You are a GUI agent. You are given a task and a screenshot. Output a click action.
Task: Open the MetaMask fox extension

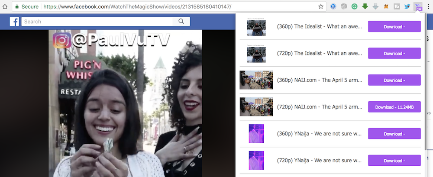point(386,6)
